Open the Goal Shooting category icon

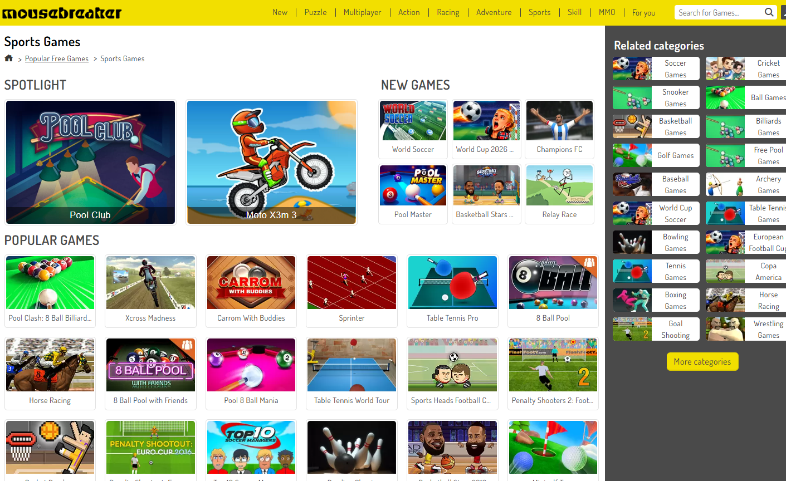coord(632,330)
